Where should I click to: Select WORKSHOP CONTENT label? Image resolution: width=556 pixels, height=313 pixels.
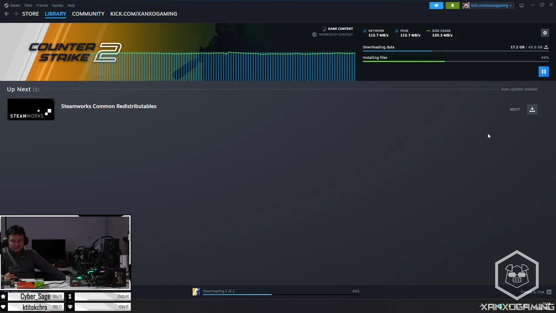tap(336, 34)
